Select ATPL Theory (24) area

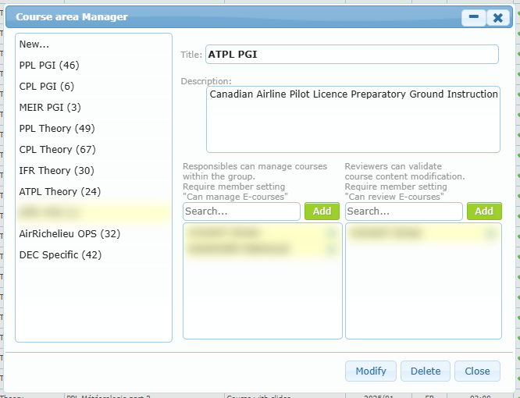tap(94, 191)
